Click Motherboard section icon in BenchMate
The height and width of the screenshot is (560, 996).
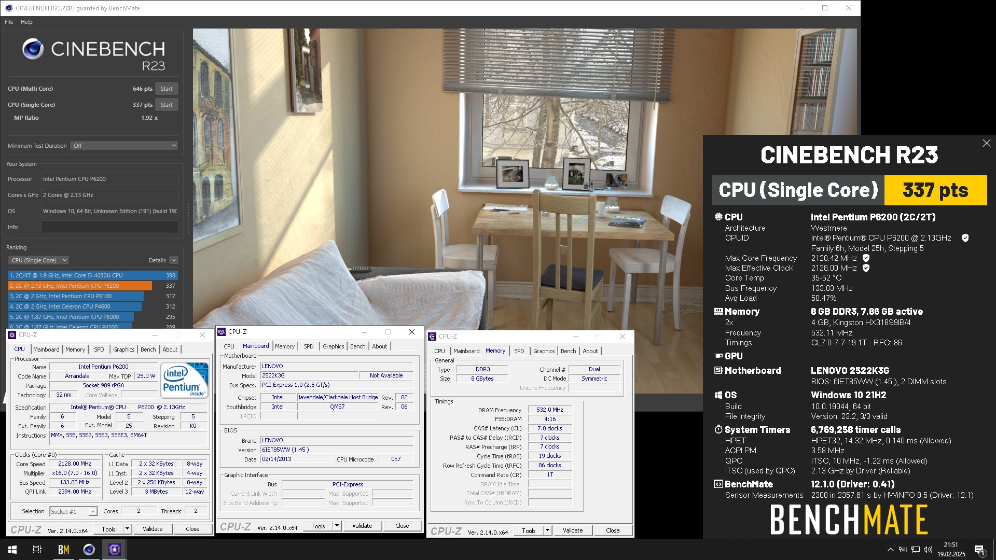pyautogui.click(x=718, y=371)
